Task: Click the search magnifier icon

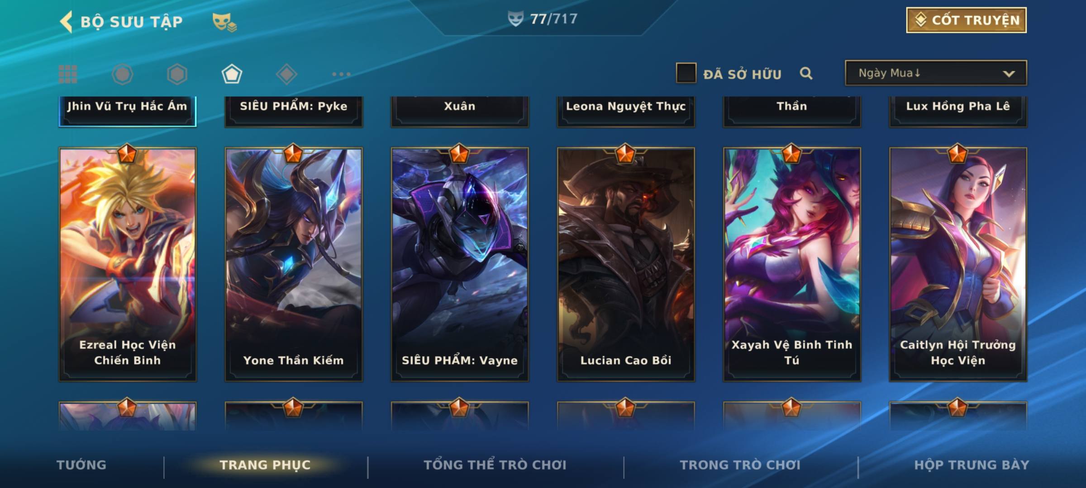Action: point(806,73)
